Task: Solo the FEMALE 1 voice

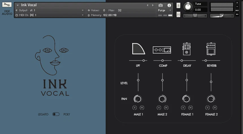Action: (183, 108)
